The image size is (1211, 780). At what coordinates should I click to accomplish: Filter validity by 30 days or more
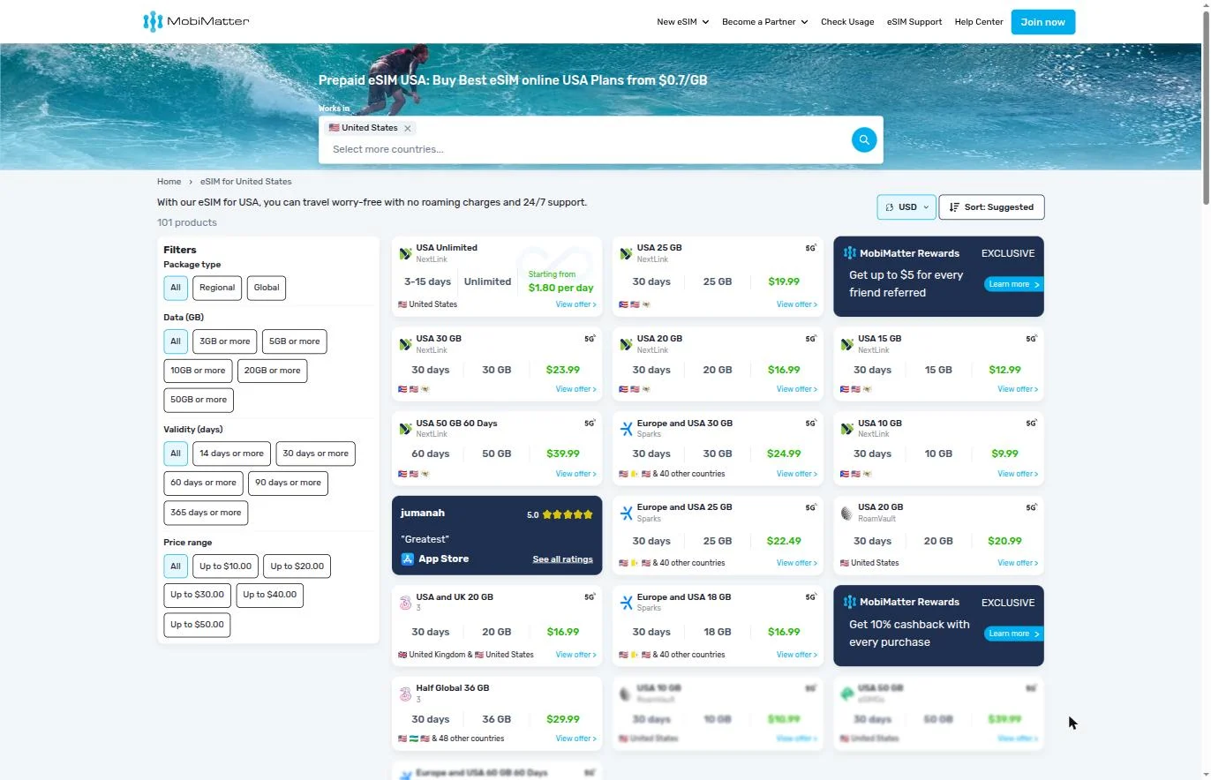[x=316, y=454]
